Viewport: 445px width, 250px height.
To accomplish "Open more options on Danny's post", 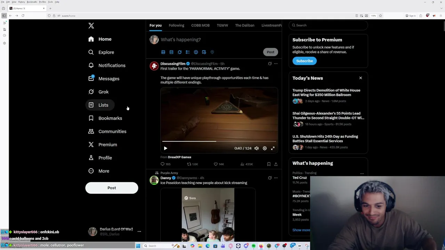I will pos(276,178).
